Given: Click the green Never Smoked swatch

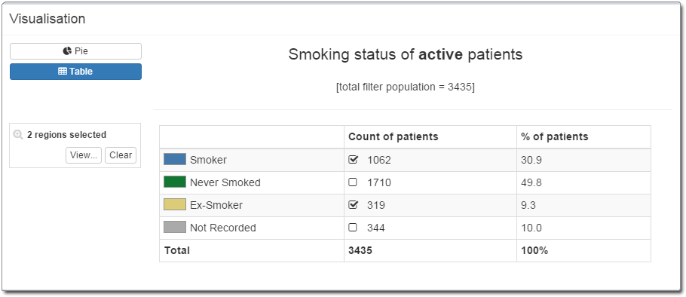Looking at the screenshot, I should [x=175, y=182].
